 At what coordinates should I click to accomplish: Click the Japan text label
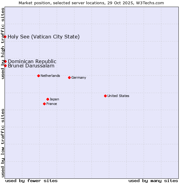(x=54, y=99)
